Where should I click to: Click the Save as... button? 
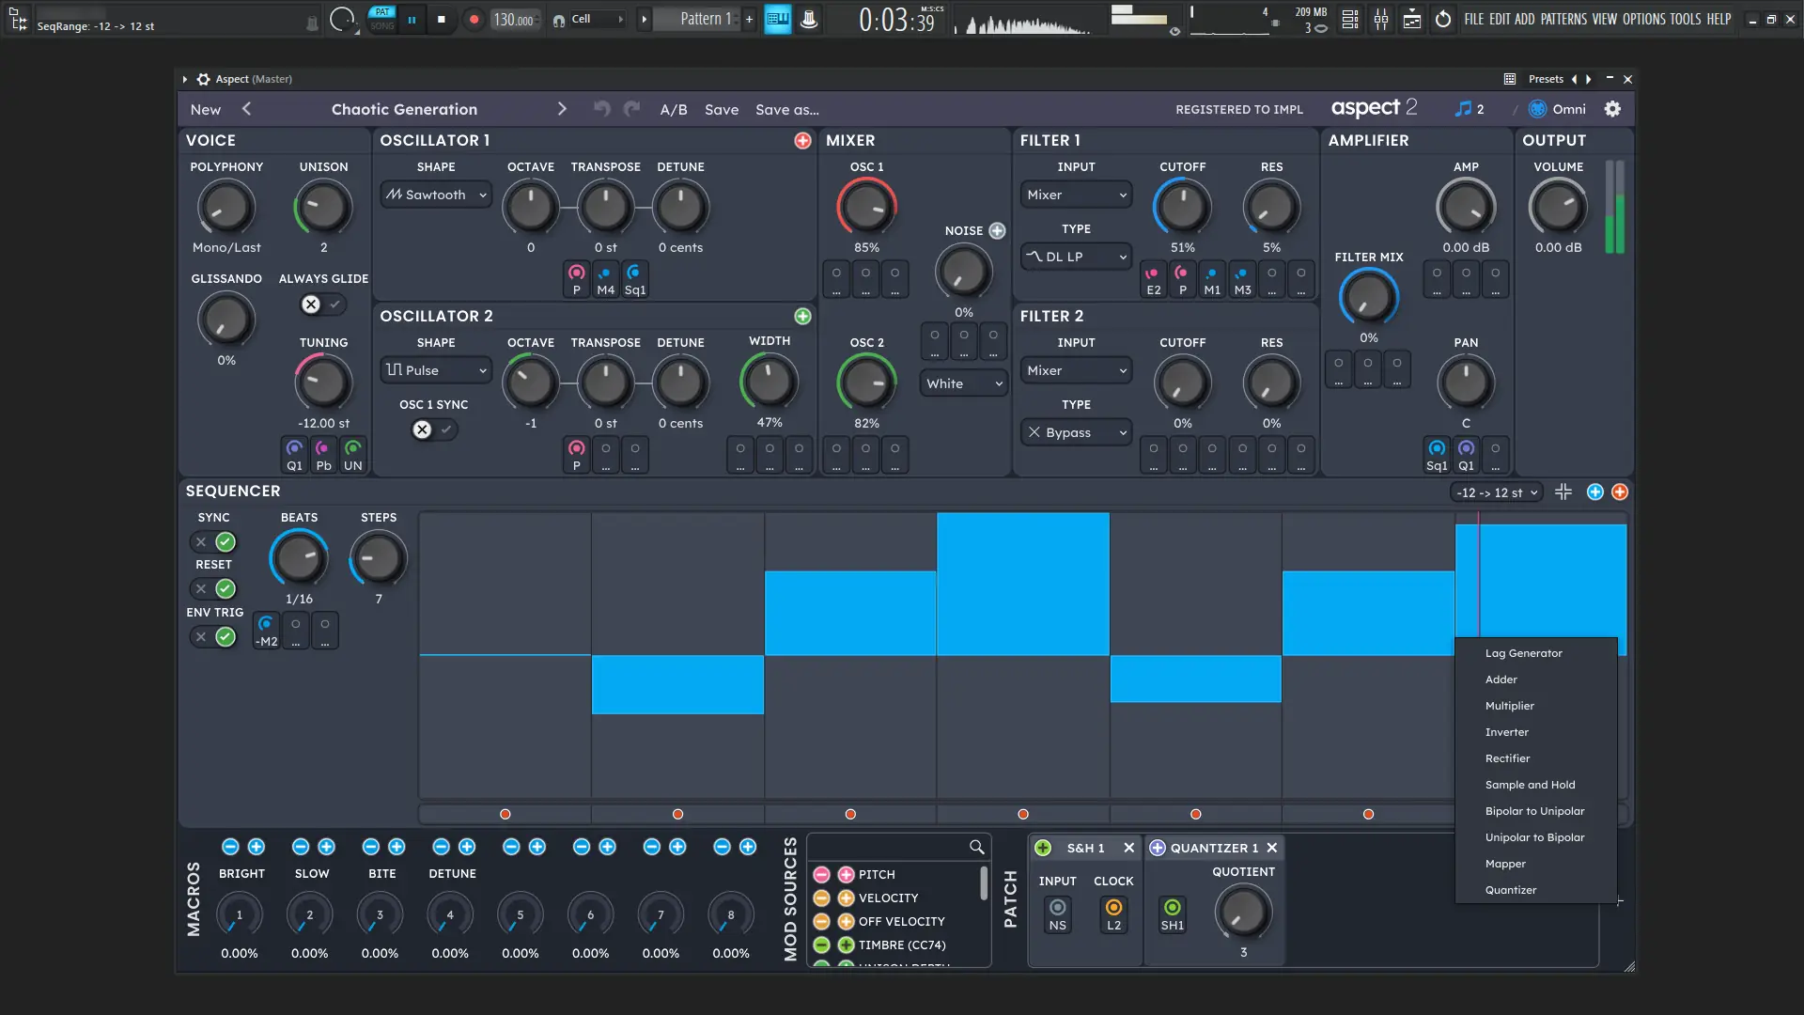coord(786,109)
